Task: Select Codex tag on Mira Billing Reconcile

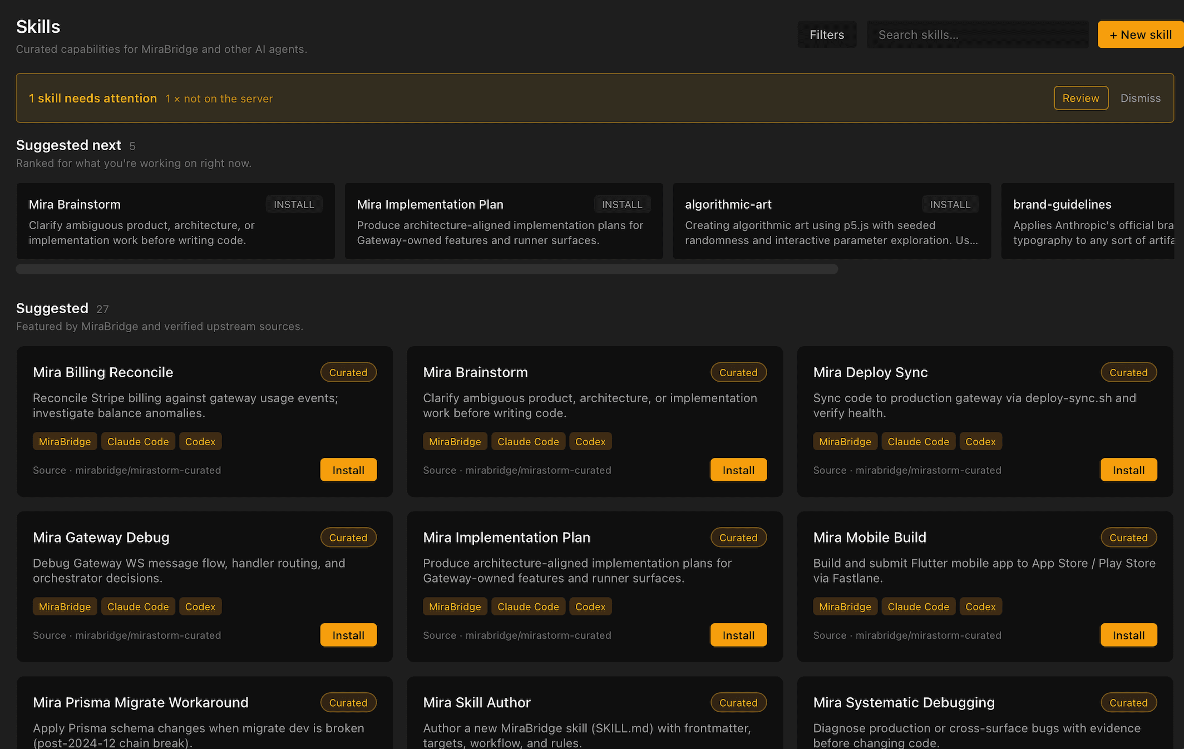Action: tap(200, 441)
